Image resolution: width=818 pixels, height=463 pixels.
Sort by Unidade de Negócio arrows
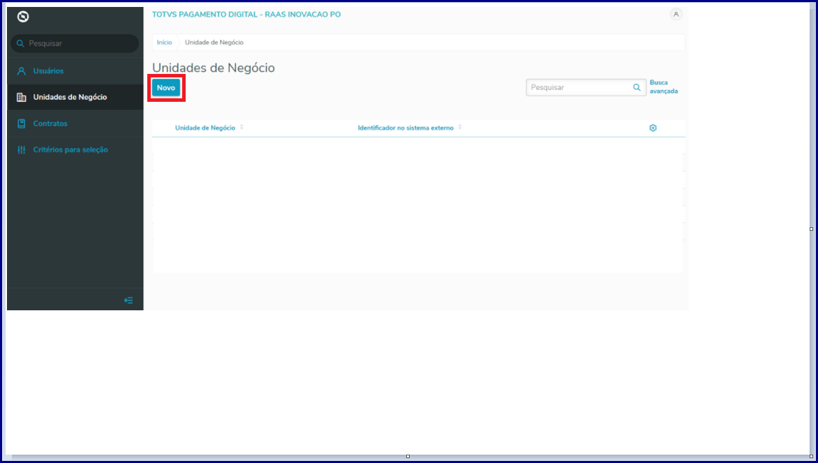coord(241,127)
